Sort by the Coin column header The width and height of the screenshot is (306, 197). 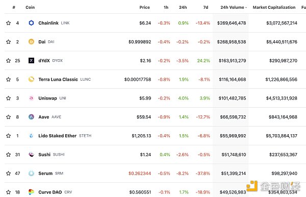click(30, 8)
